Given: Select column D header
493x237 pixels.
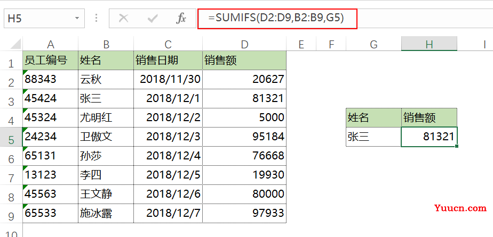Looking at the screenshot, I should (244, 45).
